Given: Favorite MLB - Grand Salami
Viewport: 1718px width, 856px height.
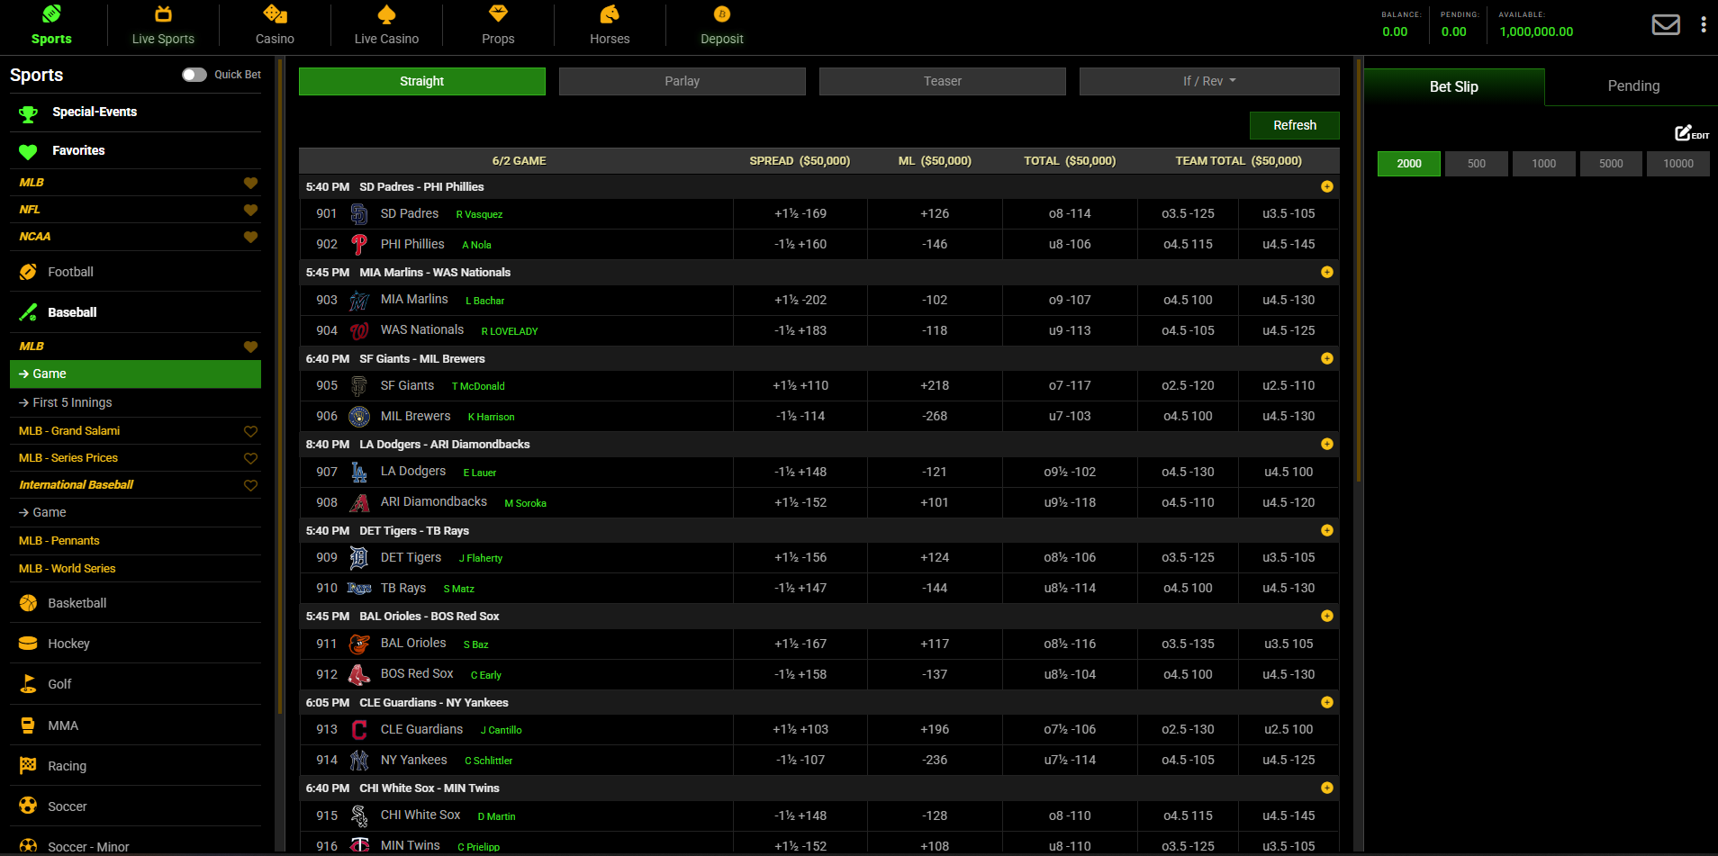Looking at the screenshot, I should pos(250,431).
